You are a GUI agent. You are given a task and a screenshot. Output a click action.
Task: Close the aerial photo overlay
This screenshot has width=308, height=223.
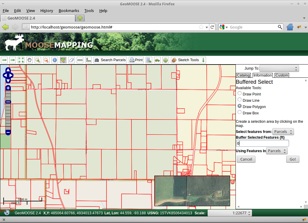(233, 182)
